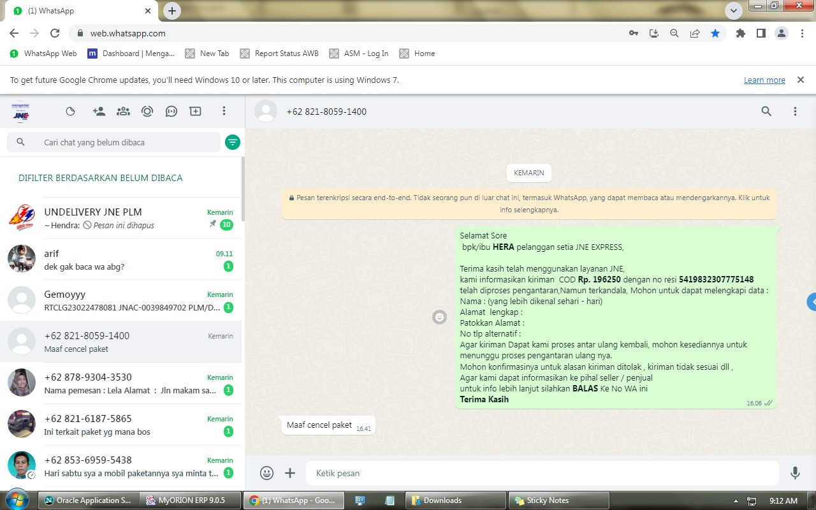Click the zoom magnifier icon in address bar
The width and height of the screenshot is (816, 510).
(674, 33)
